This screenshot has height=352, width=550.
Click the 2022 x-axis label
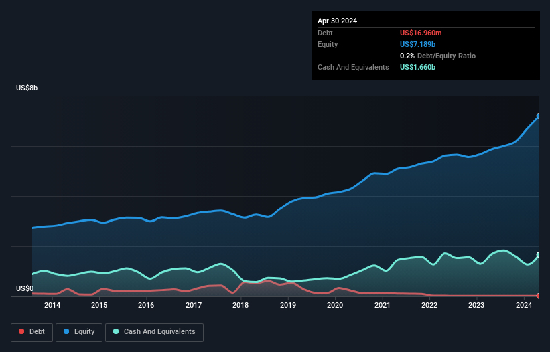point(429,305)
